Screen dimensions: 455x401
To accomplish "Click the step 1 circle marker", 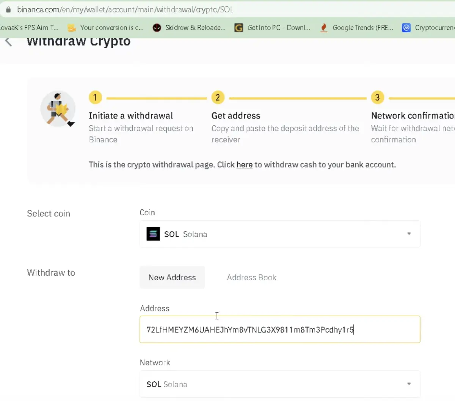I will click(x=95, y=98).
